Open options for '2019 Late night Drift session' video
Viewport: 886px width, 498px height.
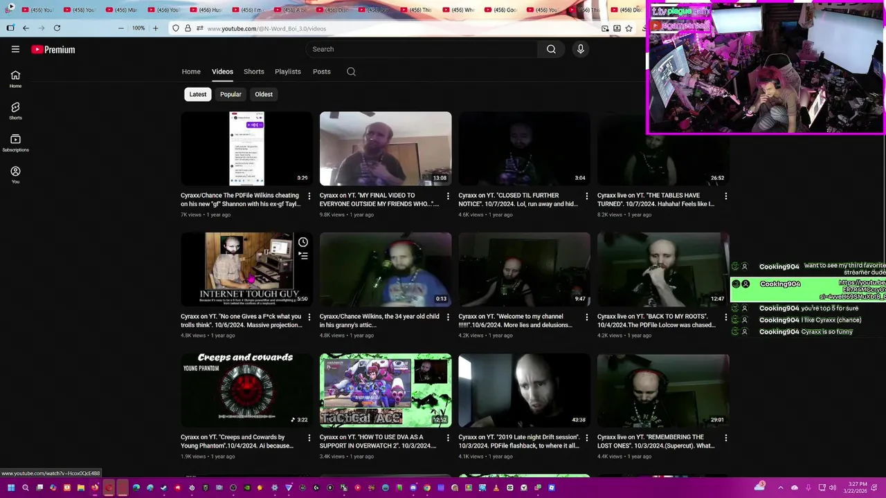point(587,438)
